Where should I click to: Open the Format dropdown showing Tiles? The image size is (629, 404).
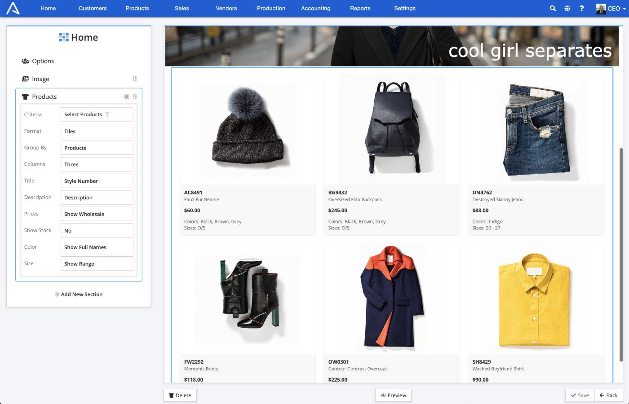[x=97, y=131]
